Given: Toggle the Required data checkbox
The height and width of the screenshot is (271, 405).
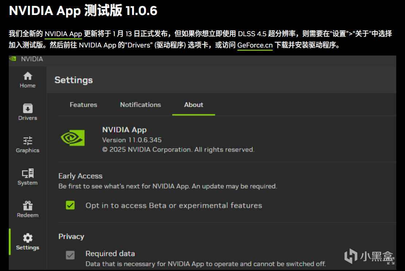Looking at the screenshot, I should pos(70,255).
